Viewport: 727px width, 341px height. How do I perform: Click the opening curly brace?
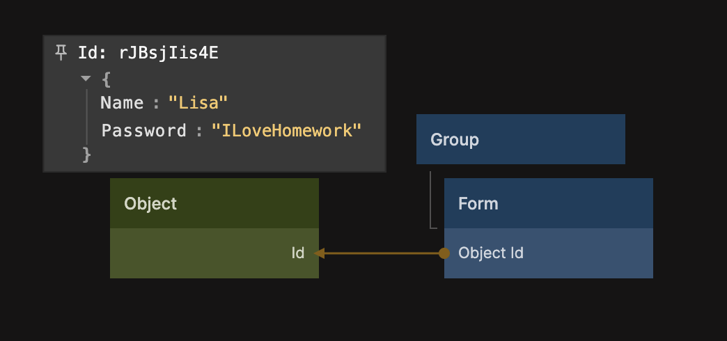(x=106, y=79)
